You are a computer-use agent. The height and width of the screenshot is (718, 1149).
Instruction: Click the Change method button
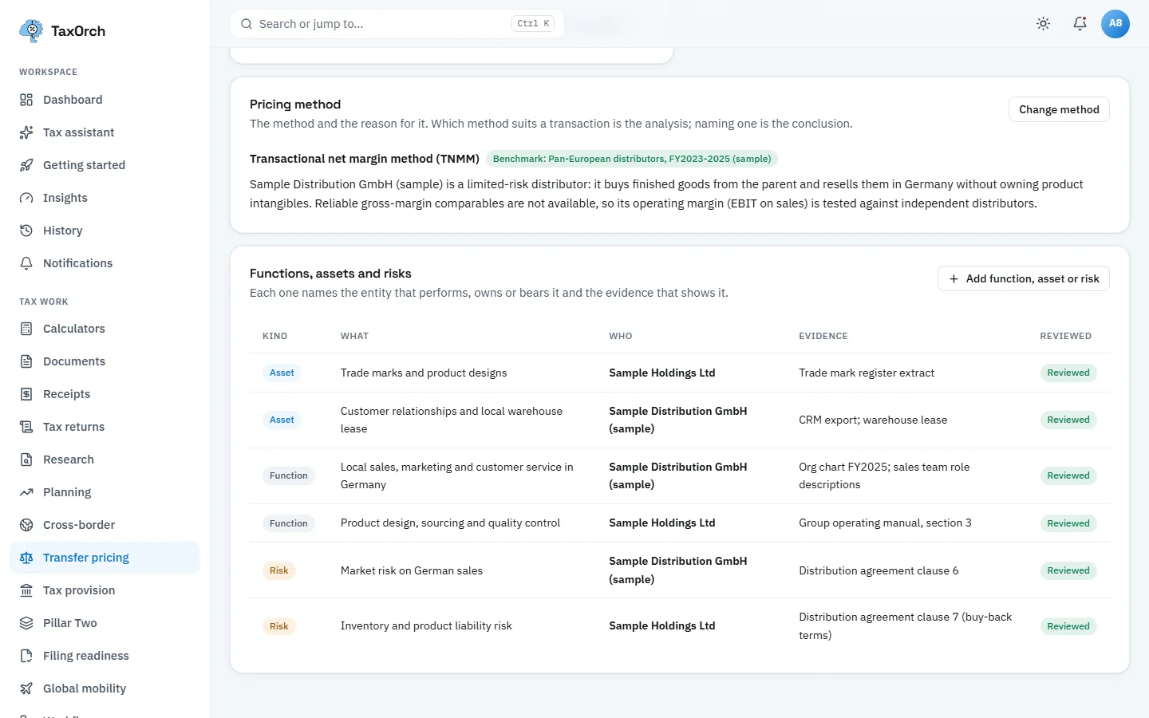coord(1059,109)
